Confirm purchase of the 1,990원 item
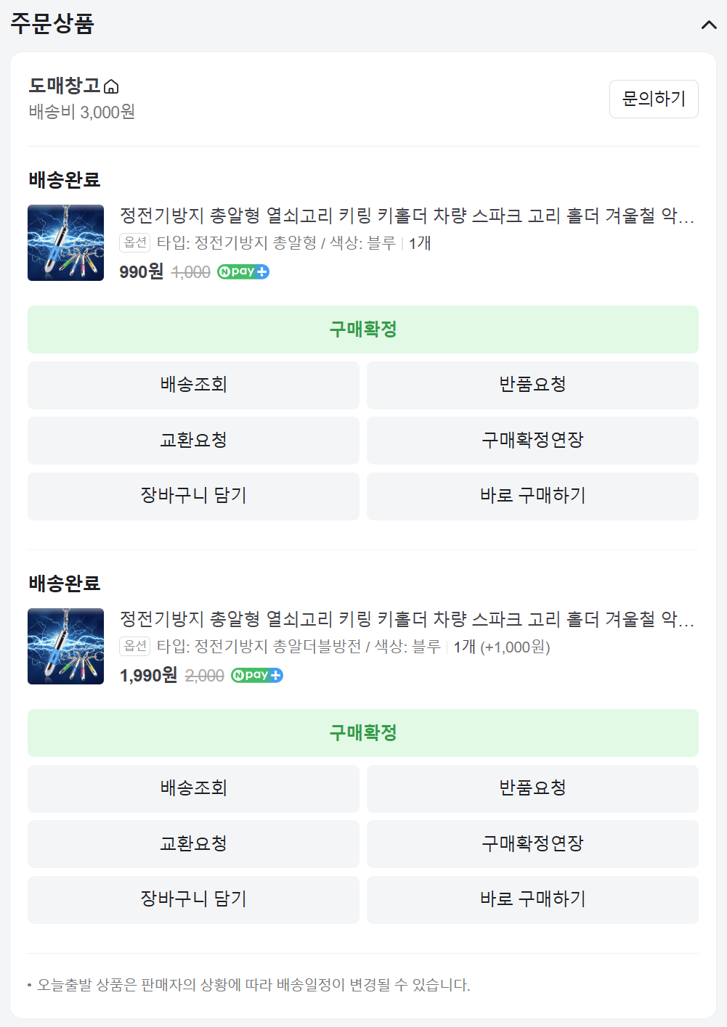 click(363, 733)
